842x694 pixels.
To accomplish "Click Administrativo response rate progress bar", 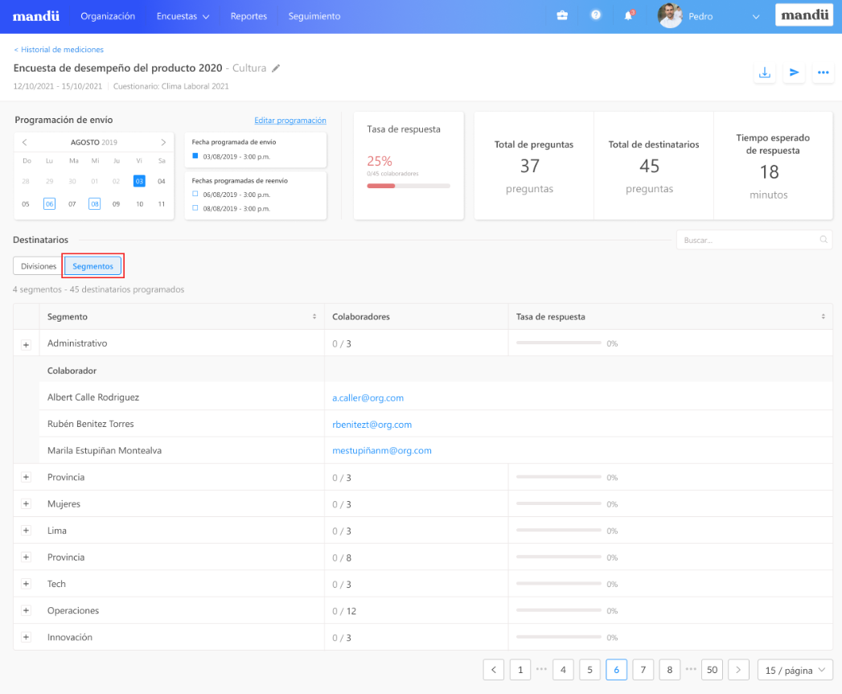I will click(558, 343).
